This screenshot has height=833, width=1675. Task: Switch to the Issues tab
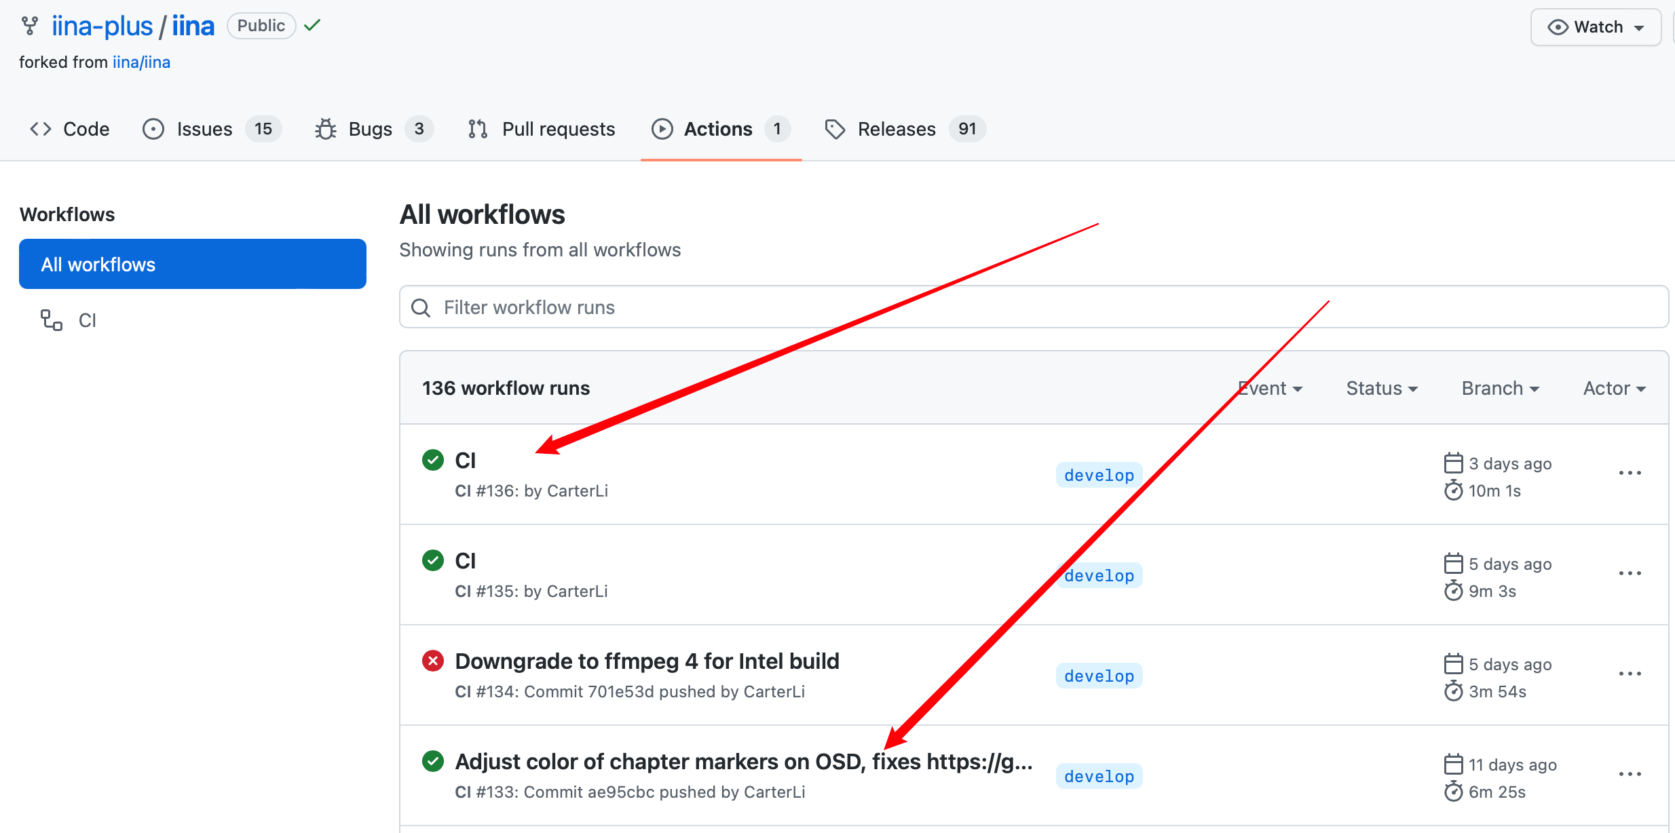tap(204, 129)
